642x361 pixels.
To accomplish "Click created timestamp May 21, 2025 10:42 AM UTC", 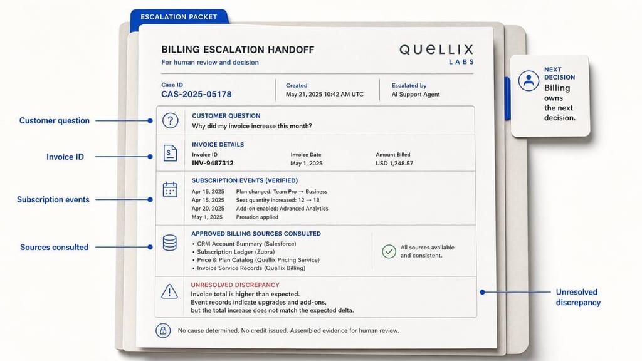I will pyautogui.click(x=325, y=94).
